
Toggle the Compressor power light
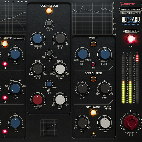[49, 11]
